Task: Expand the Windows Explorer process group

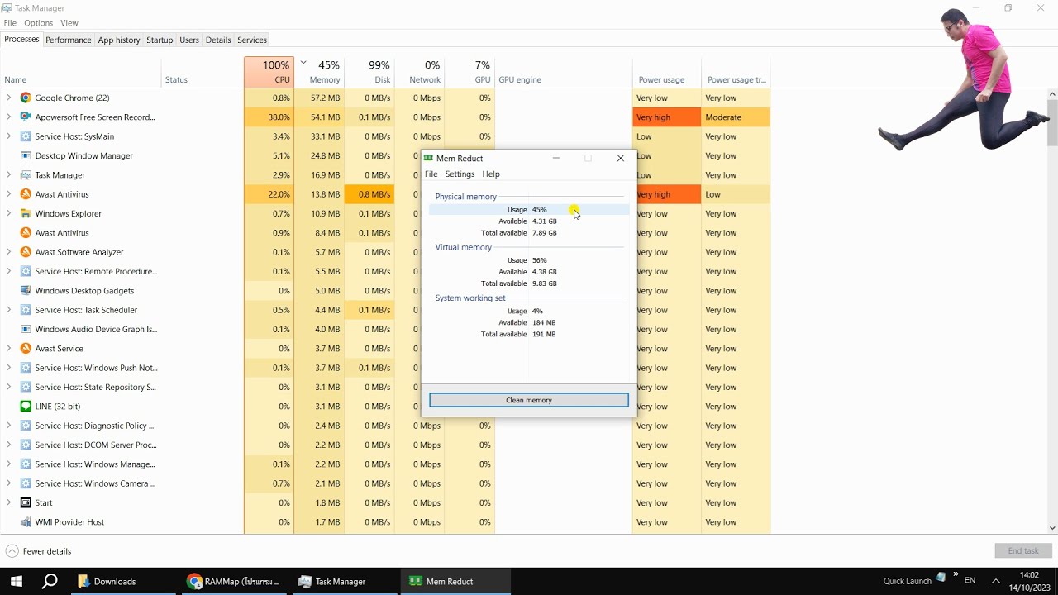Action: 9,213
